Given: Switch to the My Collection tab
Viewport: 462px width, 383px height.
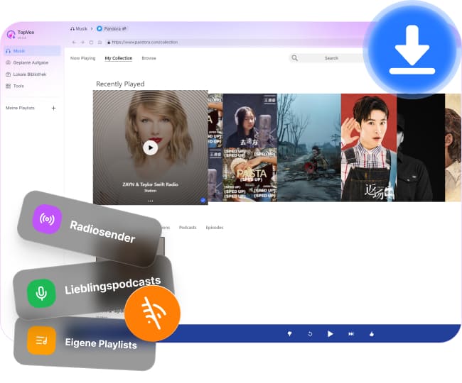Looking at the screenshot, I should 119,58.
